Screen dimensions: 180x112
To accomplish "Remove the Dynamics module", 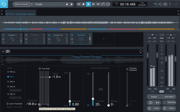I will click(x=44, y=35).
